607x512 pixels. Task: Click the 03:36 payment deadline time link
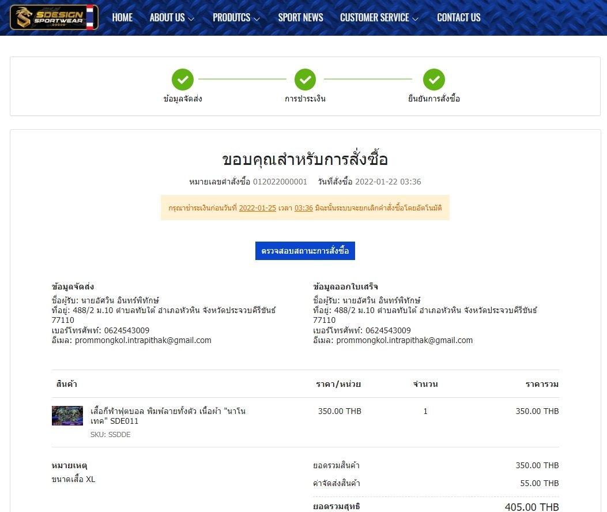(304, 208)
